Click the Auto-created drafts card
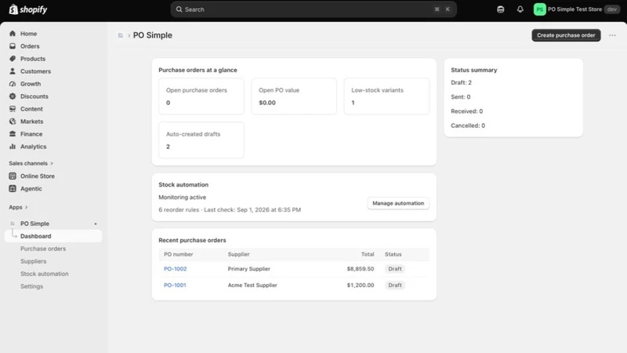 tap(201, 140)
